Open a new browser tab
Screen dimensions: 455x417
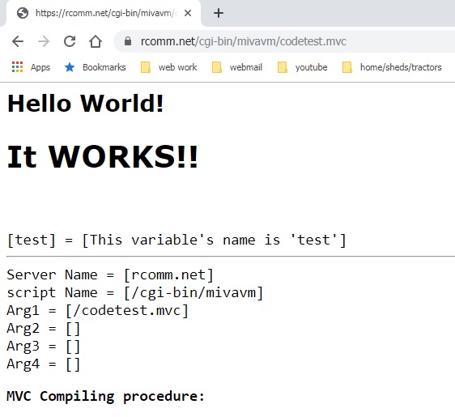coord(219,13)
